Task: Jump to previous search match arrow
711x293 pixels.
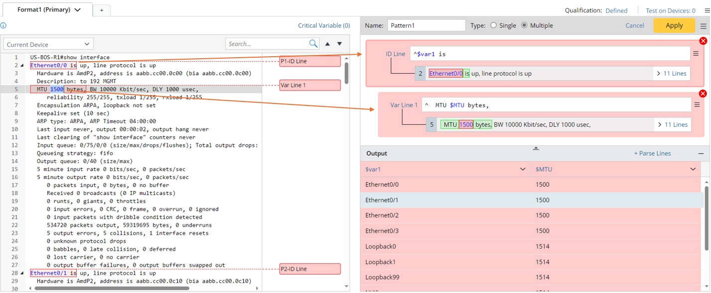Action: click(328, 44)
